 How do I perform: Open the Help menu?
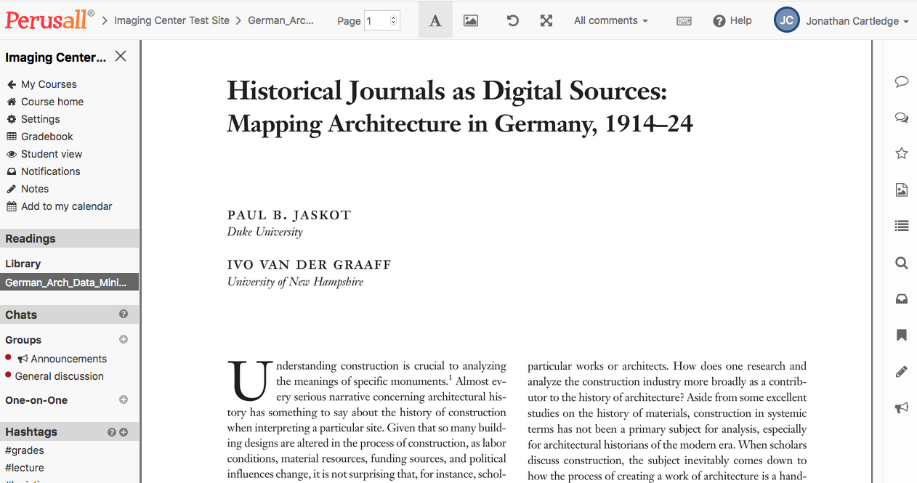pyautogui.click(x=732, y=20)
